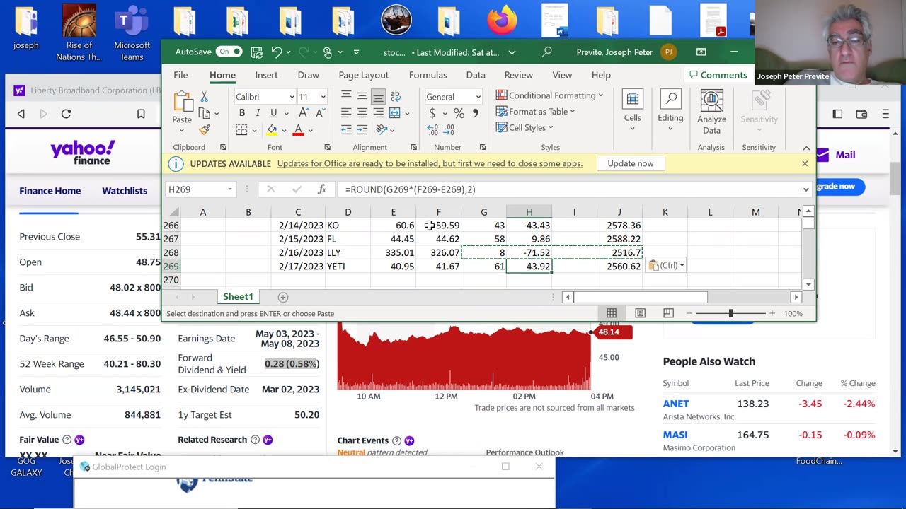Click the Search magnifier in Excel title bar
The width and height of the screenshot is (906, 509).
[x=546, y=52]
